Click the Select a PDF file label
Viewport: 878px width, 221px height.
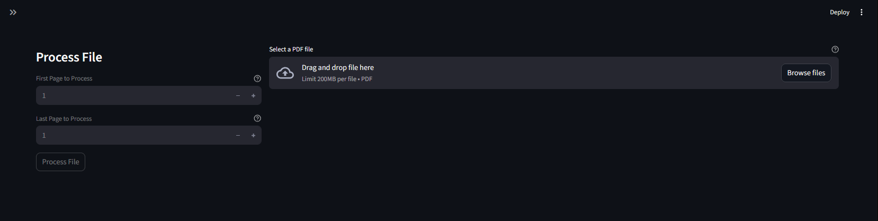(x=291, y=49)
